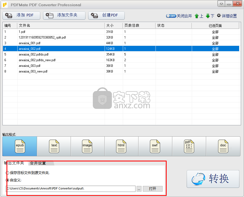
Task: Sort by 大小 column header
Action: click(114, 26)
